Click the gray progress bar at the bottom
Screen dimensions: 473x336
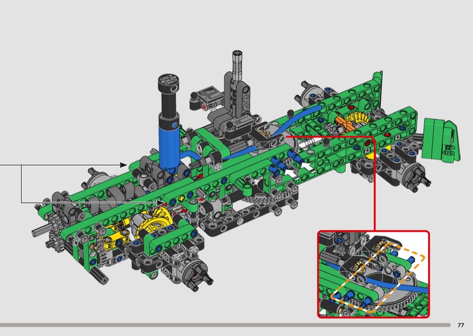(x=225, y=325)
